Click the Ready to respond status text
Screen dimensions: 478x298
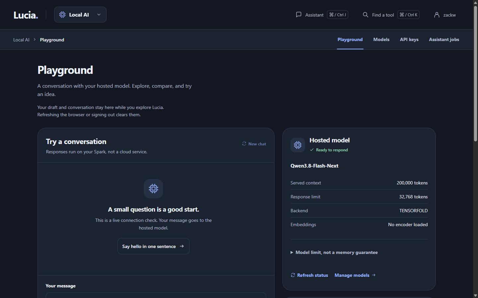(332, 150)
